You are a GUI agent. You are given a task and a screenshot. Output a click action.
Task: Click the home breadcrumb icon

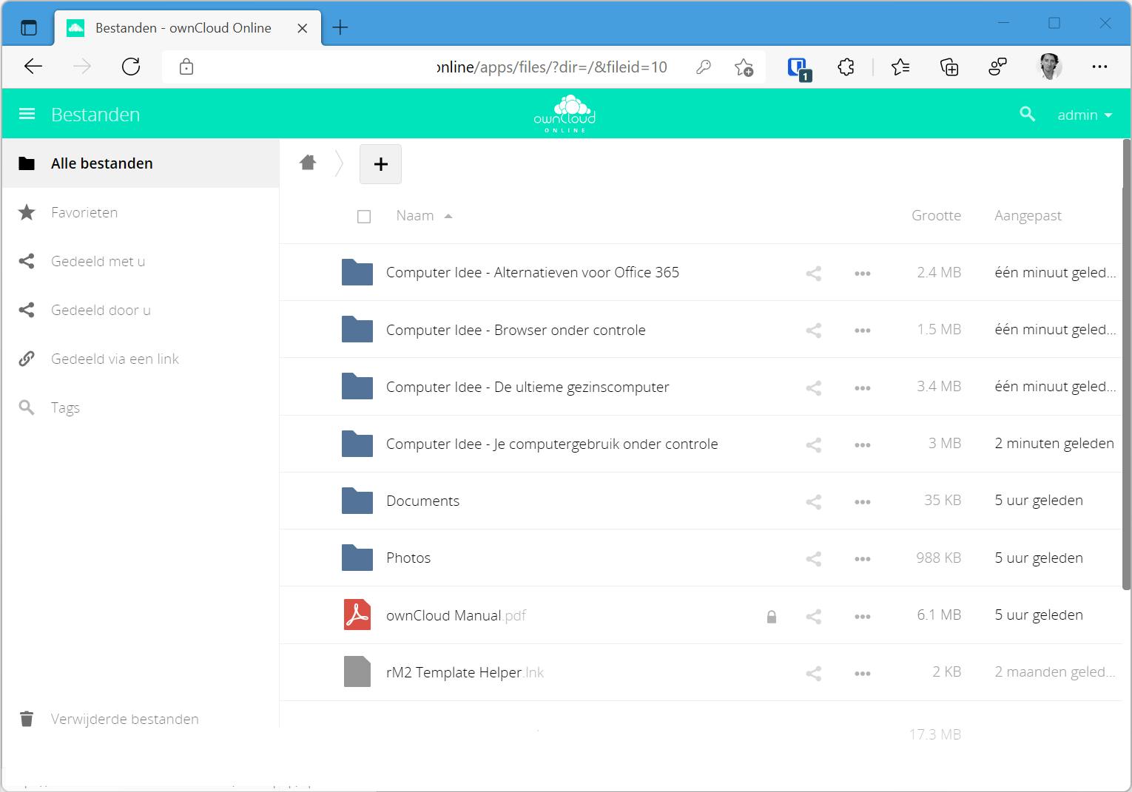coord(308,163)
